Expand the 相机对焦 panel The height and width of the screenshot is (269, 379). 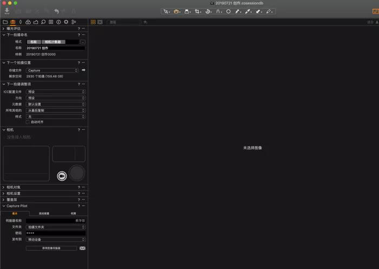(x=3, y=187)
